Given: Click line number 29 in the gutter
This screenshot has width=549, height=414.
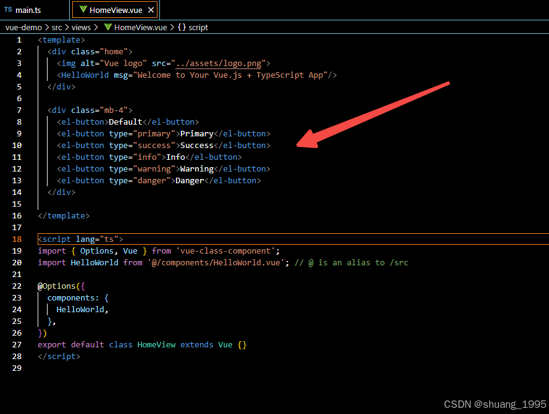Looking at the screenshot, I should pos(17,368).
